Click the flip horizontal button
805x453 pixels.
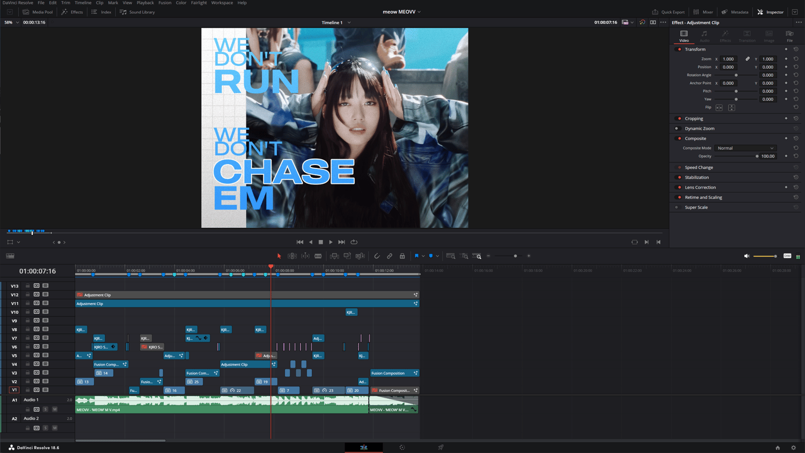point(719,108)
